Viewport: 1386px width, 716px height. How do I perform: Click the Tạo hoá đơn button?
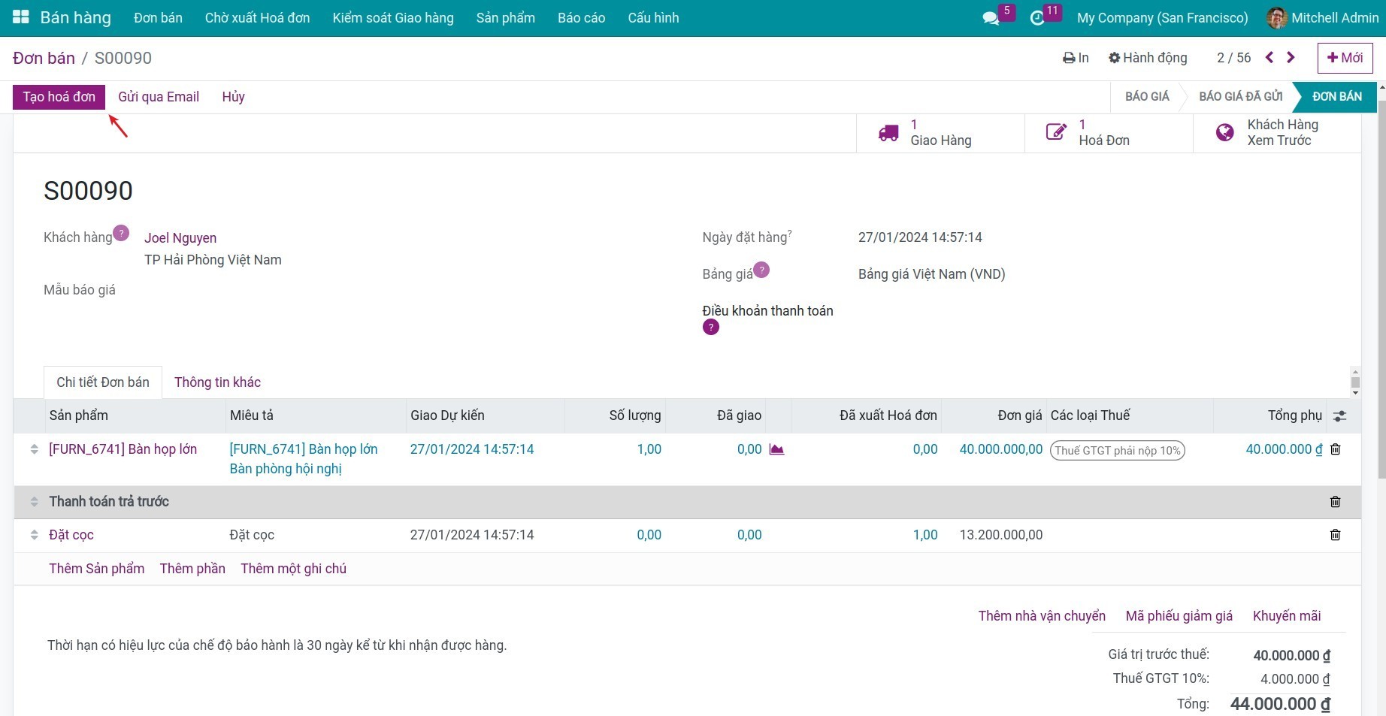(59, 97)
